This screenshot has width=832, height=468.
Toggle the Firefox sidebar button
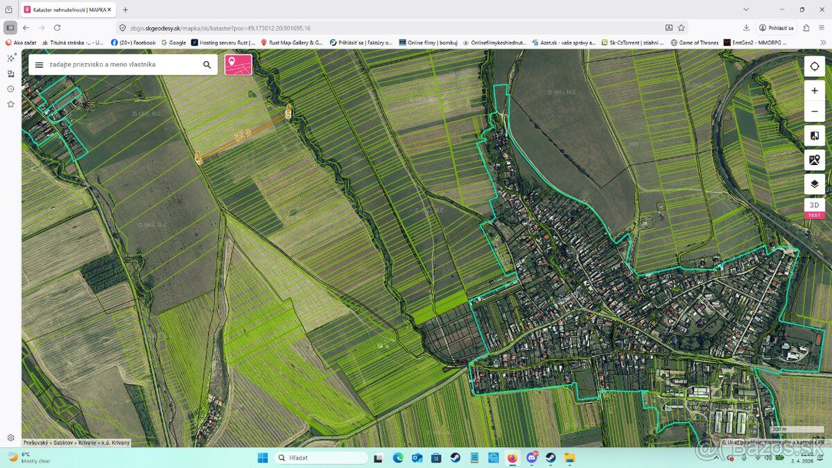click(x=10, y=28)
